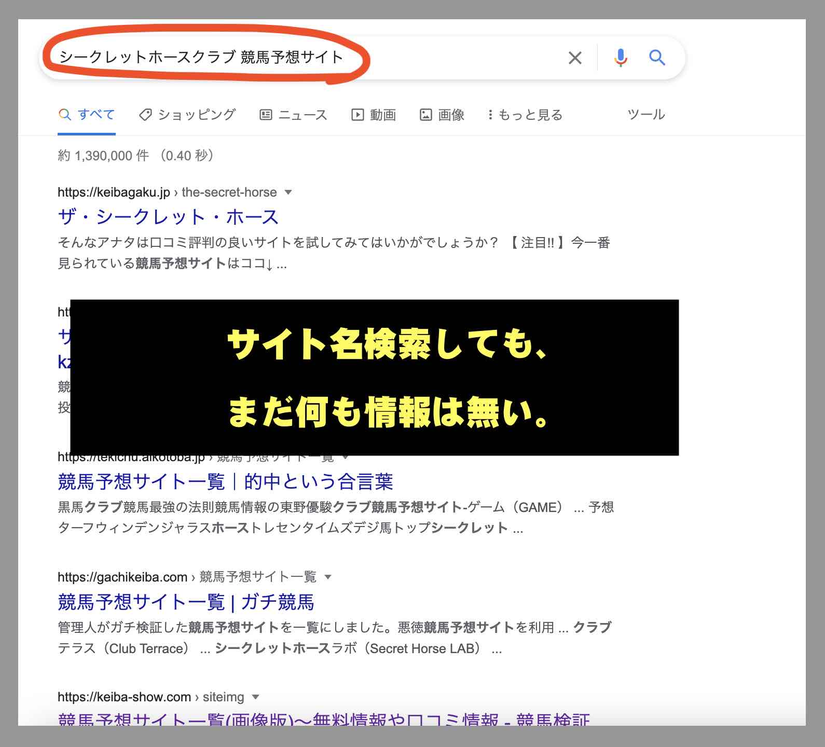Start voice search with the microphone icon

(x=621, y=58)
